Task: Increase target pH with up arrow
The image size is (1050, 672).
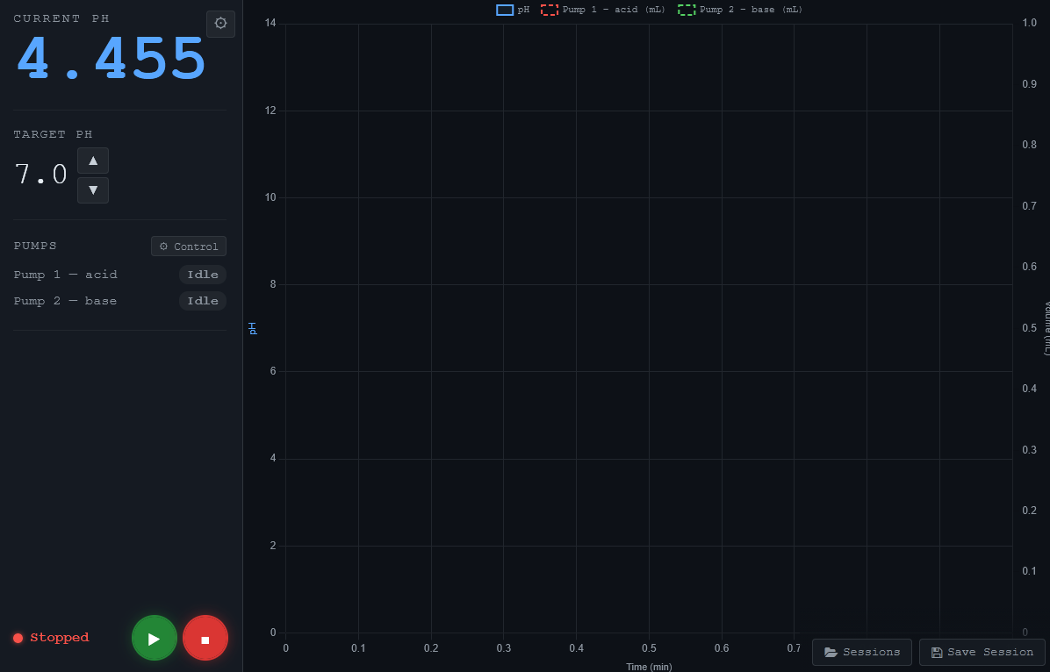Action: 93,161
